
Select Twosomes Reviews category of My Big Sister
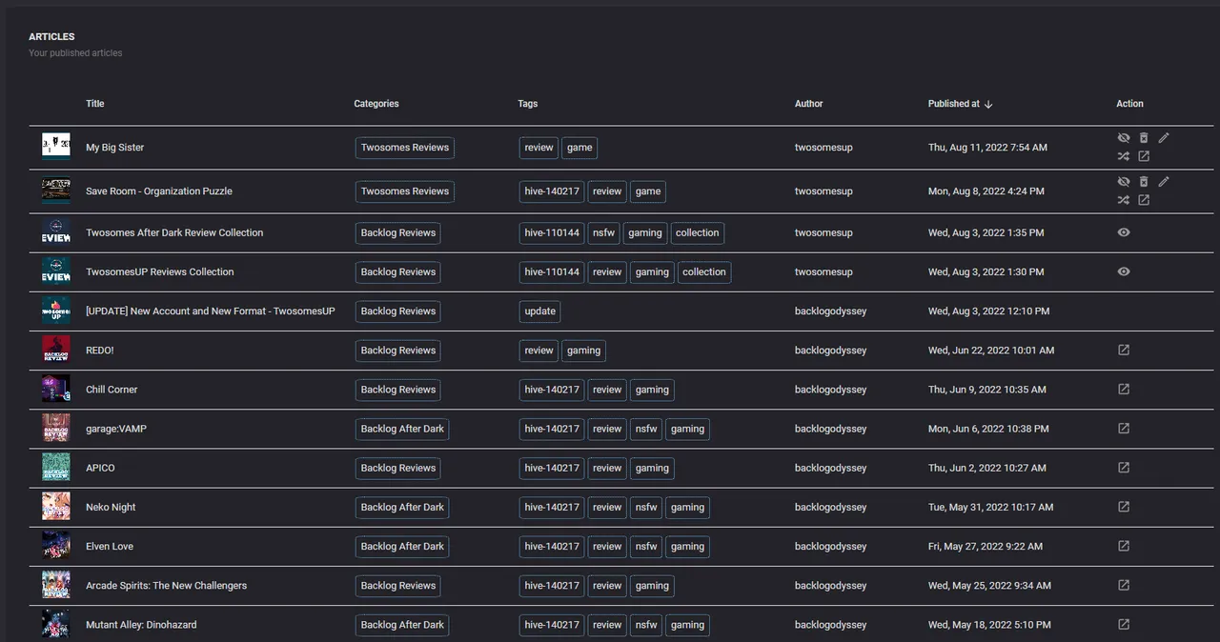pos(405,148)
